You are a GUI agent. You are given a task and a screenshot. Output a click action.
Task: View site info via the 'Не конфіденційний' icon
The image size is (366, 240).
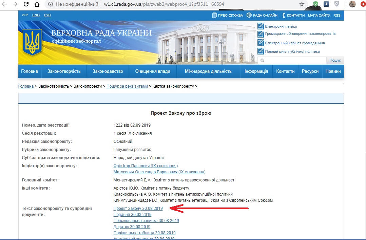[50, 4]
